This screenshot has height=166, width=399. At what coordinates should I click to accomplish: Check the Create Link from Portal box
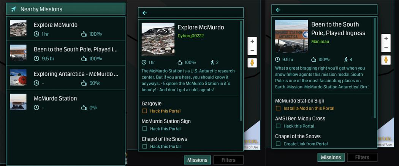tap(278, 144)
